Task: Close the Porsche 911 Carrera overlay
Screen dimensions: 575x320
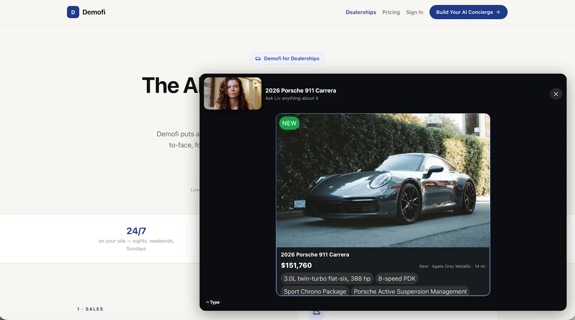Action: point(556,94)
